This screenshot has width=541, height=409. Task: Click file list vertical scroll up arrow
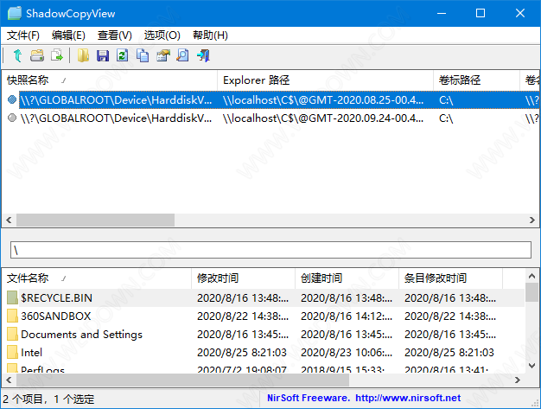coord(531,276)
